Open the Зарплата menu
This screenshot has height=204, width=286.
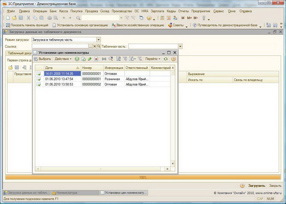157,11
